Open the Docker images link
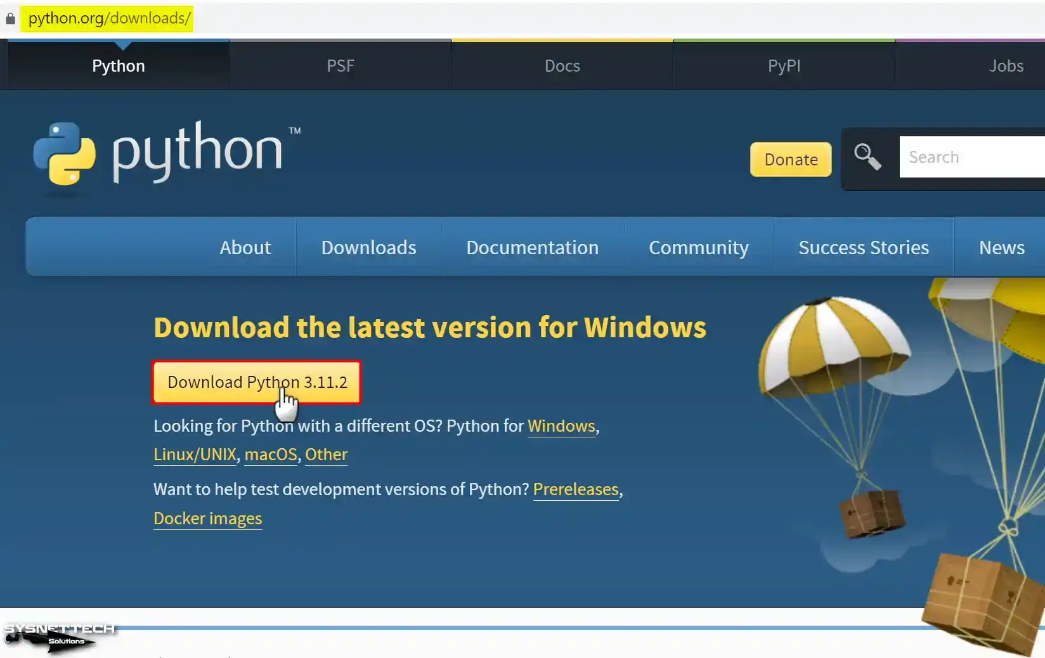The width and height of the screenshot is (1045, 658). [207, 519]
